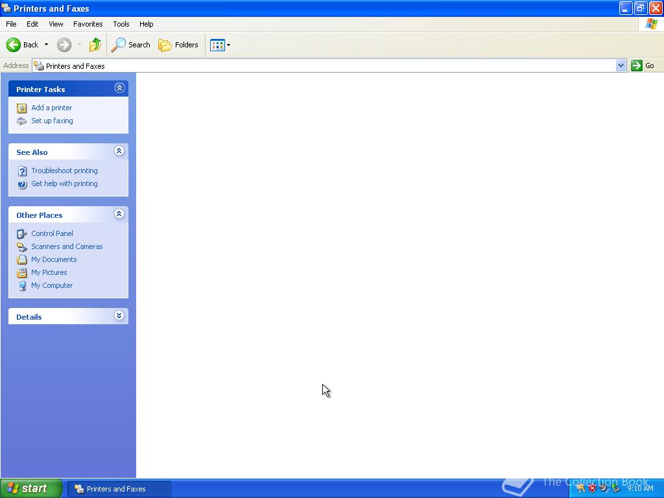This screenshot has width=664, height=498.
Task: Open Get help with printing link
Action: click(x=64, y=184)
